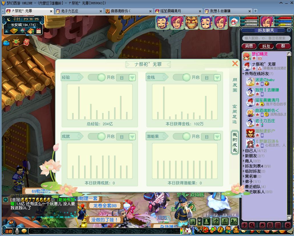Click the phone icon under 迷途のbaby
294x236 pixels.
pos(262,84)
